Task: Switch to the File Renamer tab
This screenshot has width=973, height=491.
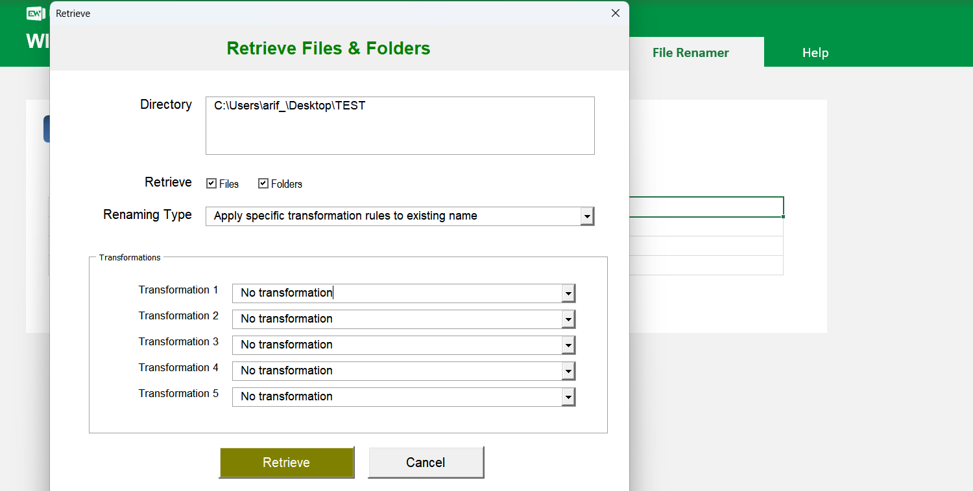Action: [x=690, y=52]
